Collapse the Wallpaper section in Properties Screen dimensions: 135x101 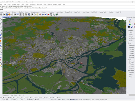pyautogui.click(x=131, y=70)
